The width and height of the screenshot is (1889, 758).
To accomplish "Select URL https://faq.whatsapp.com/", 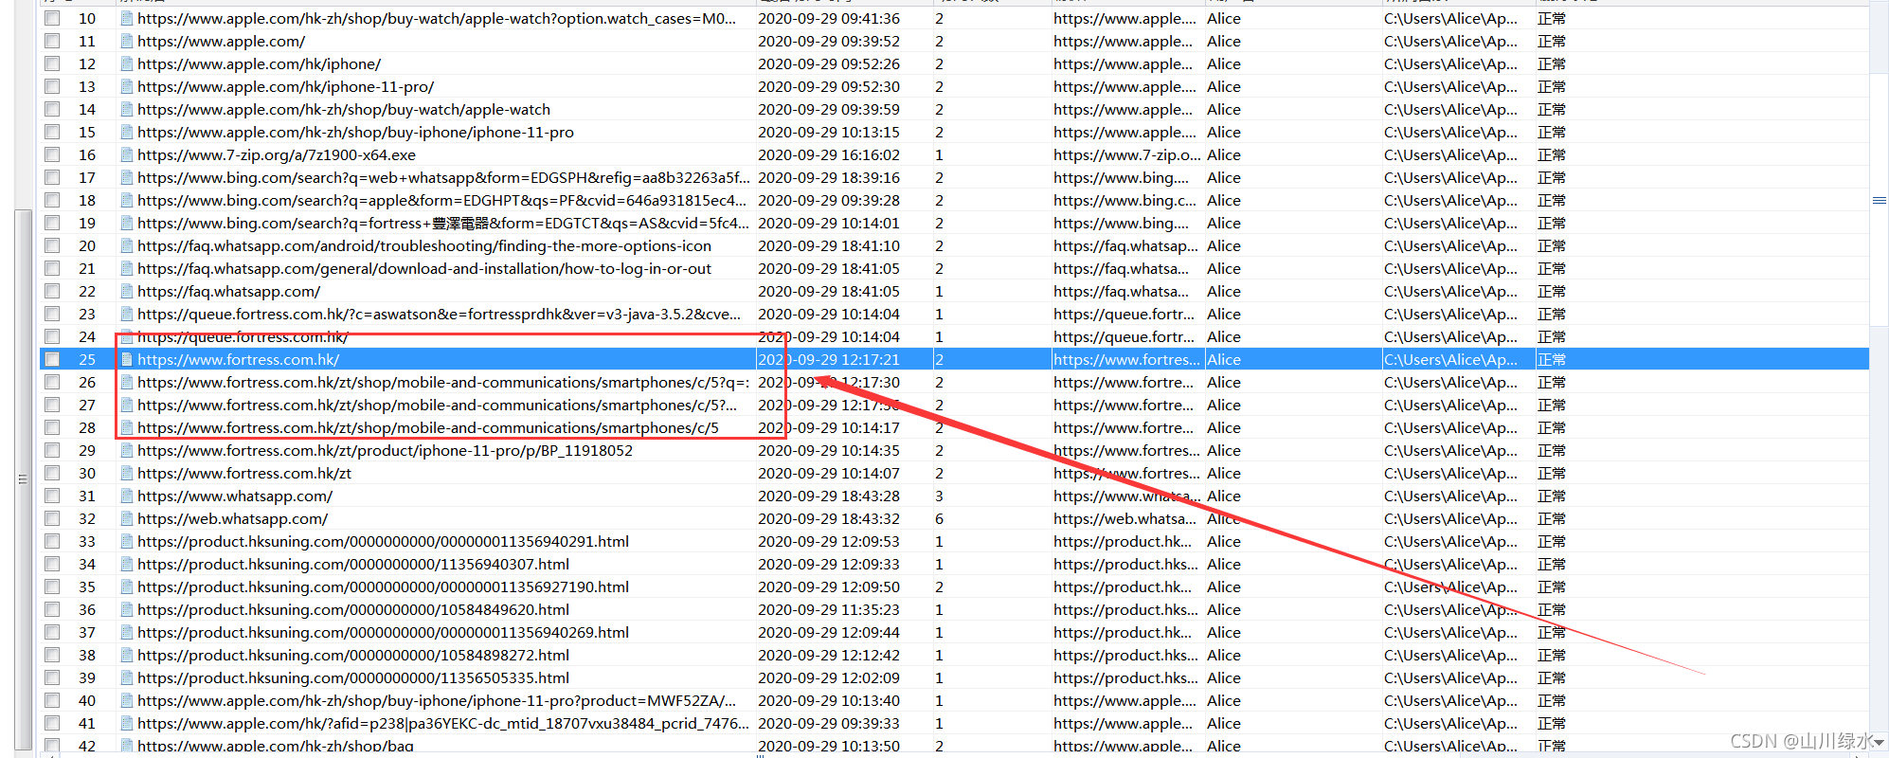I will (x=228, y=291).
